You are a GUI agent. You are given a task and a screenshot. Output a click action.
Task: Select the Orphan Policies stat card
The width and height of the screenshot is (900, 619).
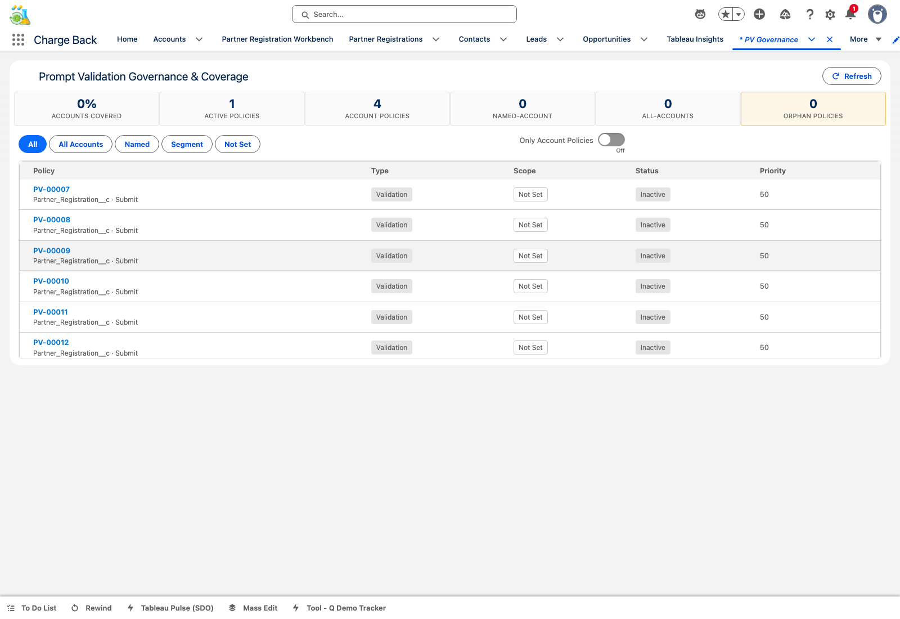pyautogui.click(x=813, y=109)
